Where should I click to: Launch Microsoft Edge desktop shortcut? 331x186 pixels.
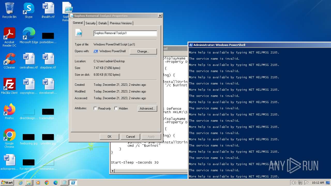pos(29,36)
